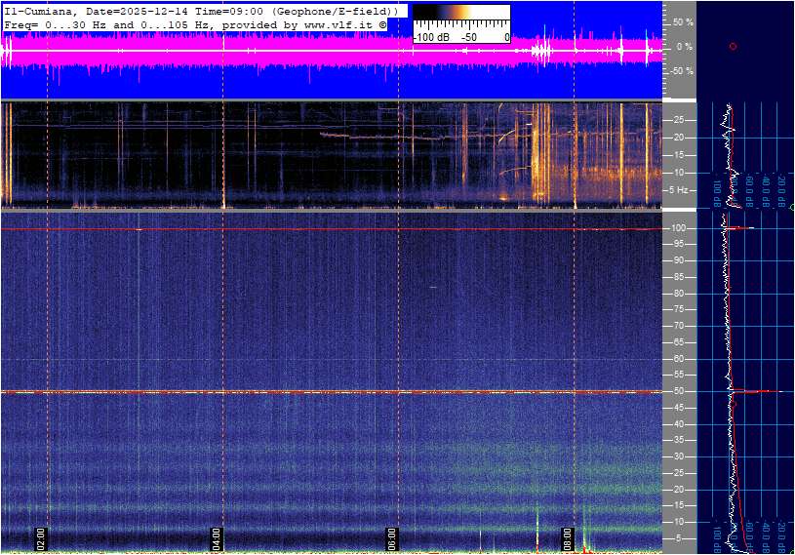Click the 20 tick on upper geophone axis

coord(679,138)
